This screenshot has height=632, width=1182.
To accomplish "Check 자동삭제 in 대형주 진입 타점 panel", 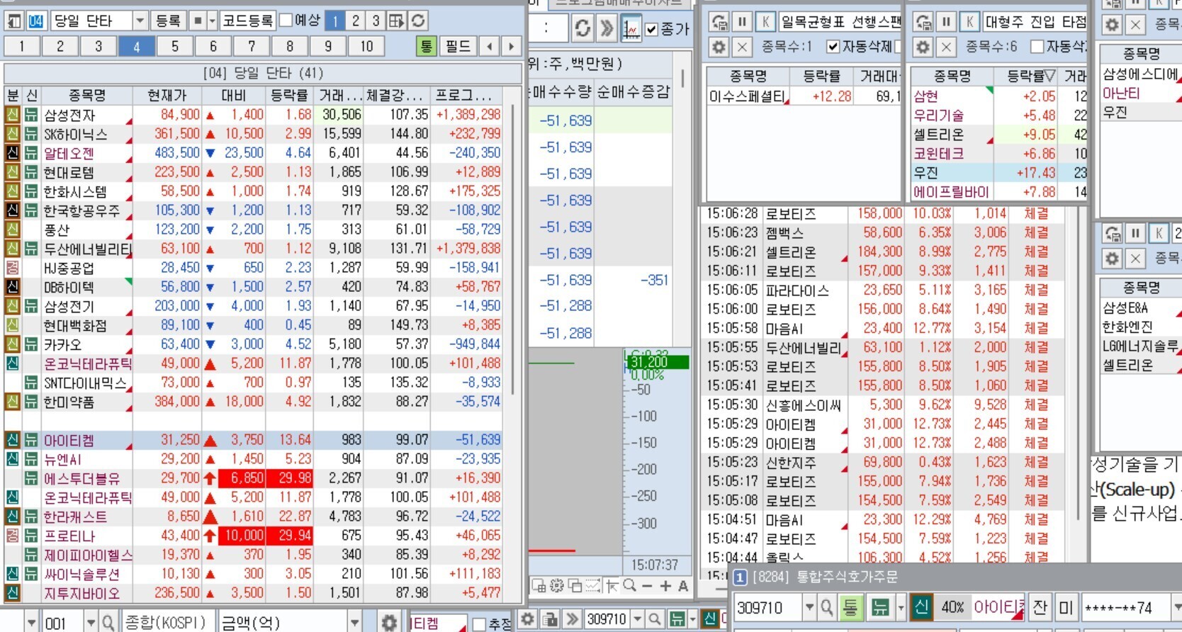I will 1037,47.
